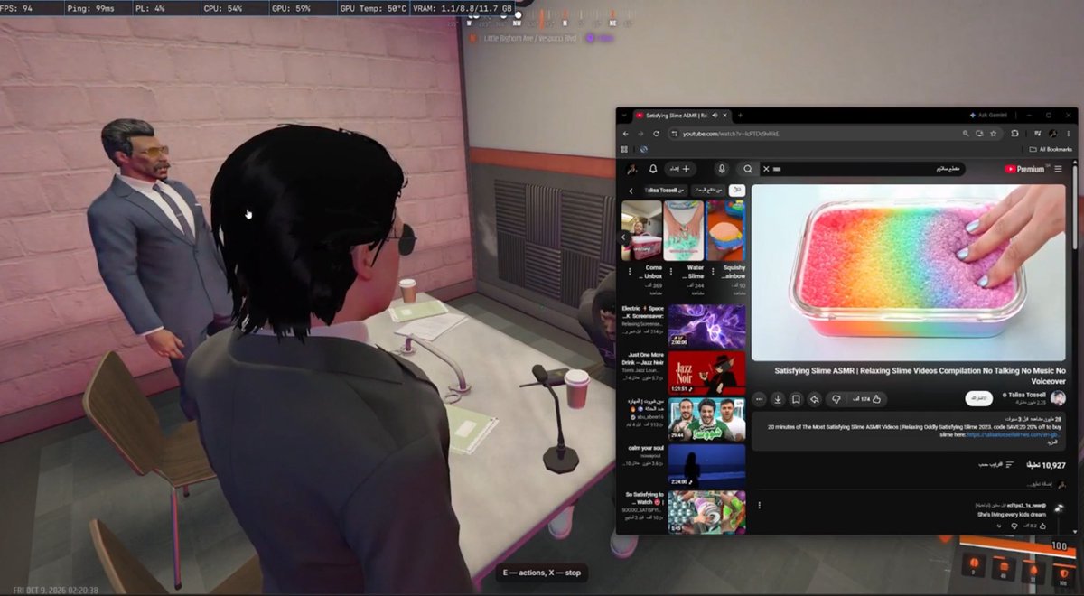Select the middle Arabic filter chip
The height and width of the screenshot is (596, 1084).
(x=706, y=191)
